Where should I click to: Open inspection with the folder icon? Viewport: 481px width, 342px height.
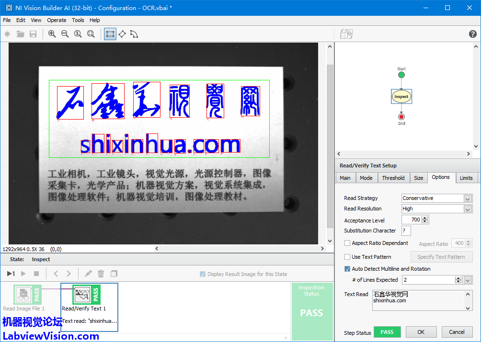click(20, 34)
